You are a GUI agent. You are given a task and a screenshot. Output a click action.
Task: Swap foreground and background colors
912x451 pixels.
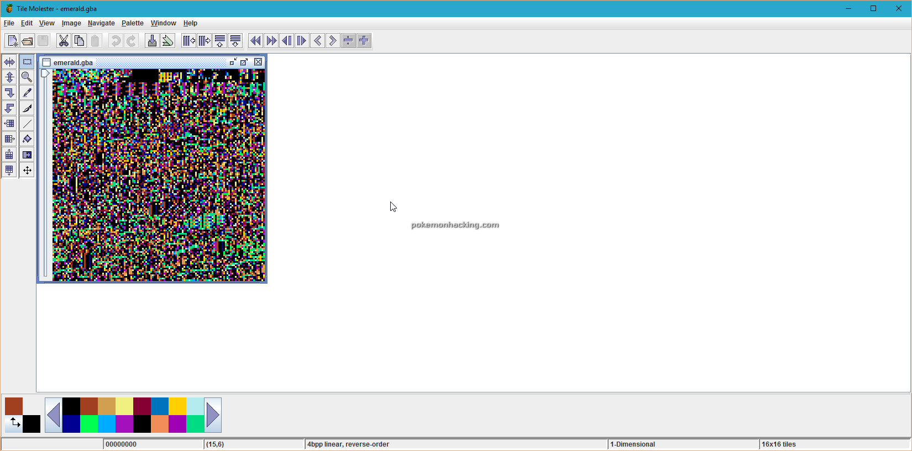[14, 424]
